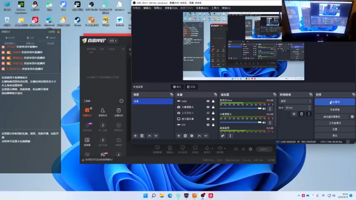Hide the 头戴摄像头 source
The image size is (356, 200).
point(208,107)
